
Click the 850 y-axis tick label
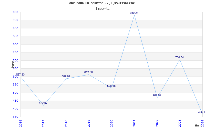(15, 36)
